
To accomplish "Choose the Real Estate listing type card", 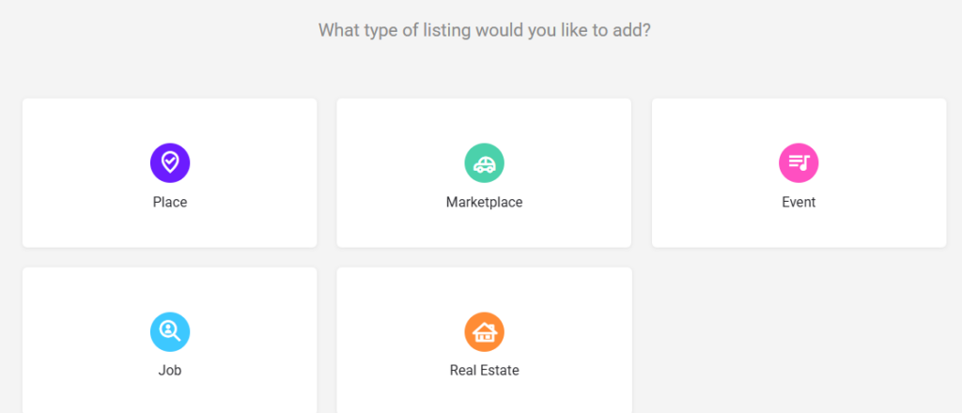I will click(484, 340).
